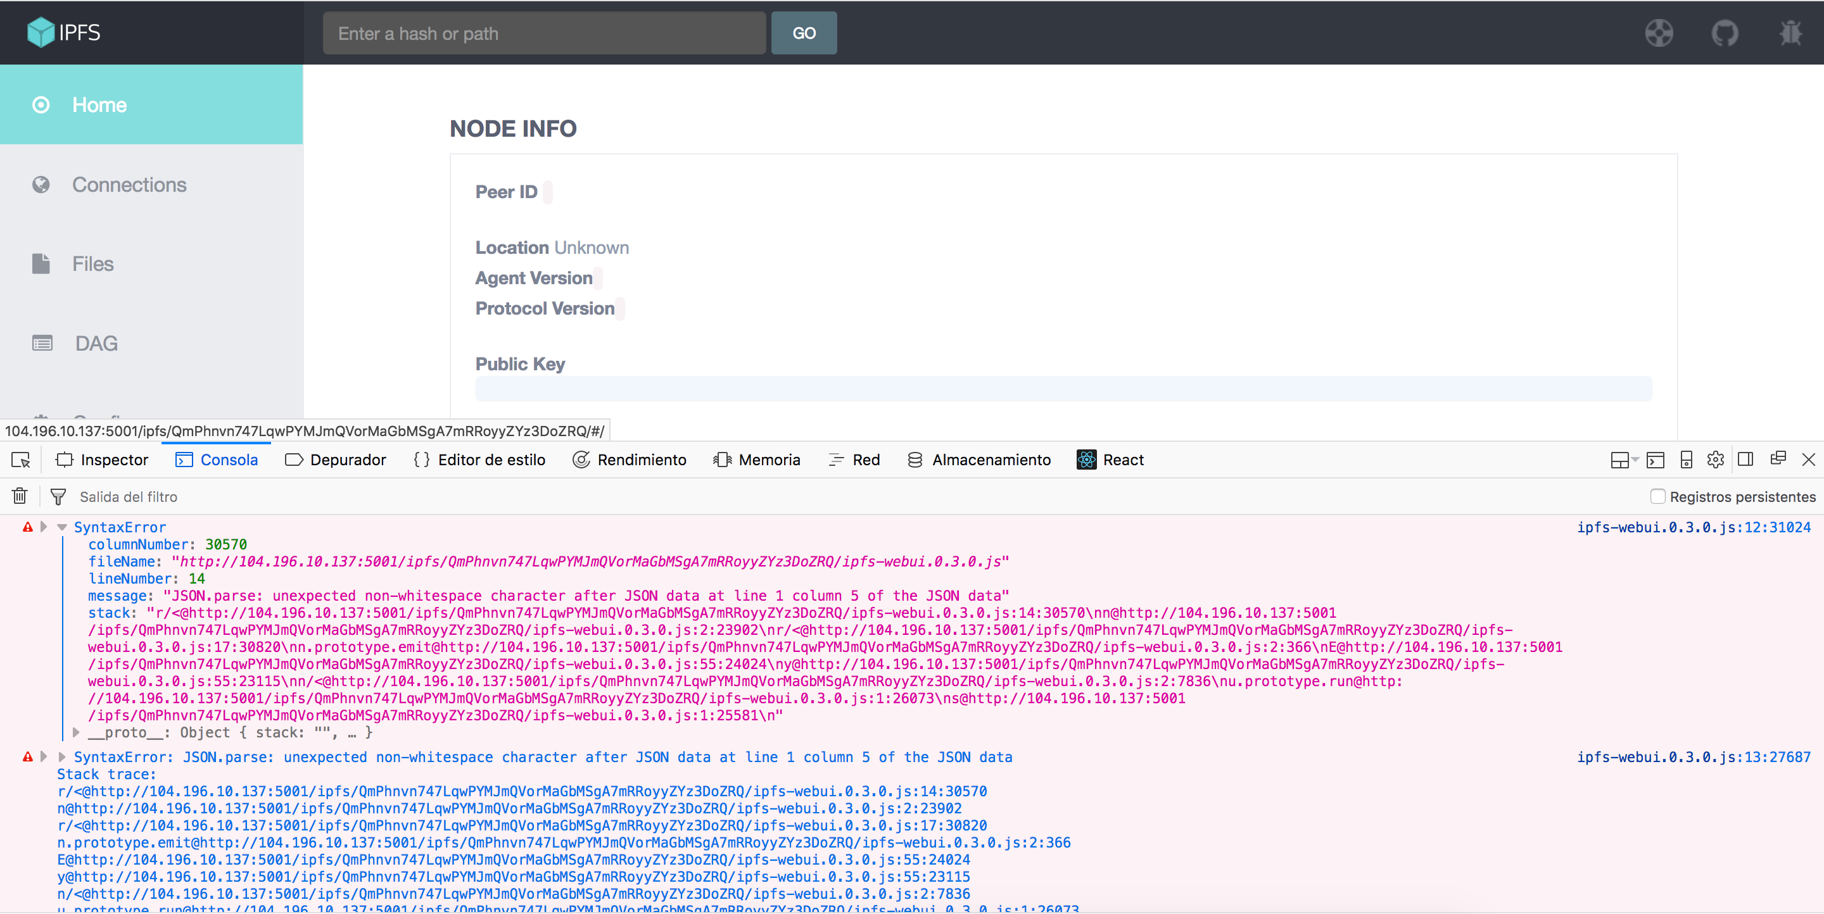Screen dimensions: 1824x914
Task: Click the Files document icon in sidebar
Action: click(x=41, y=263)
